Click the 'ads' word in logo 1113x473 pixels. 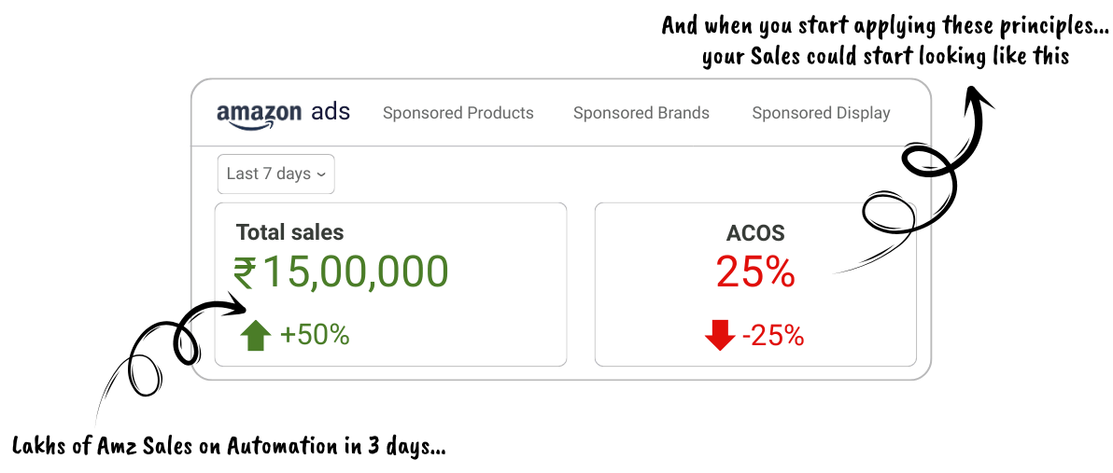point(331,113)
